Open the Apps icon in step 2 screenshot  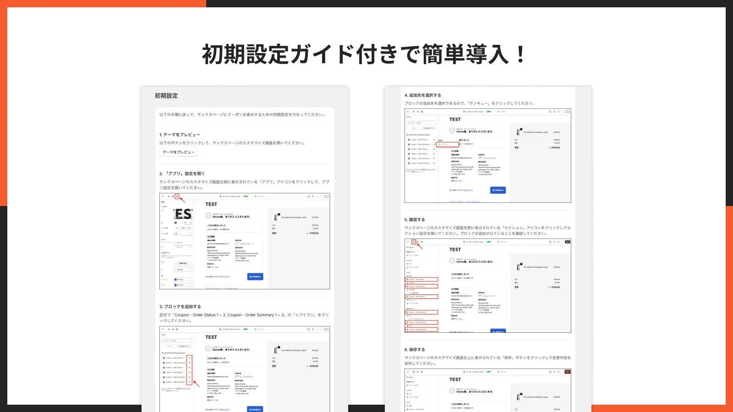(x=177, y=196)
